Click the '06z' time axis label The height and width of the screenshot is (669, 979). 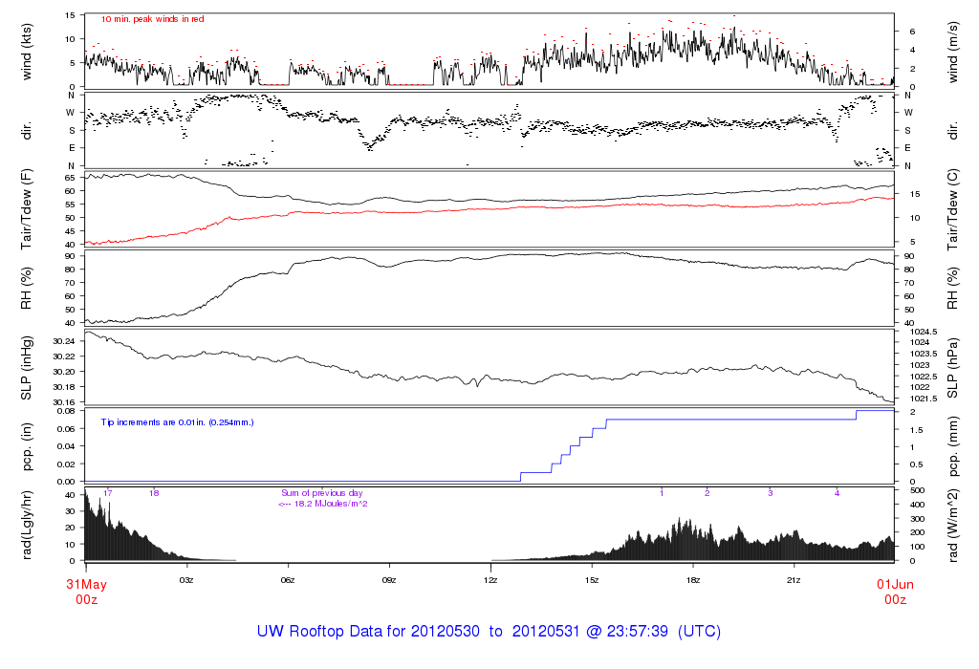[288, 580]
